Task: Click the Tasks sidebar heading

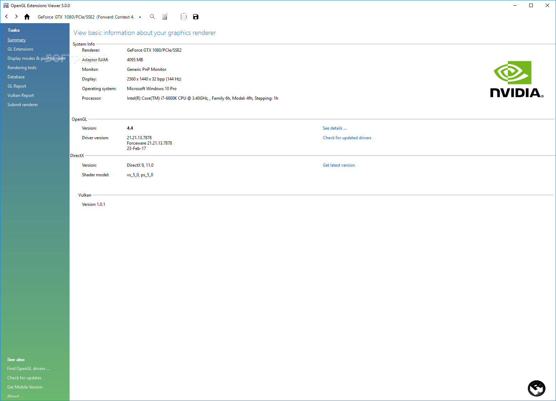Action: point(14,30)
